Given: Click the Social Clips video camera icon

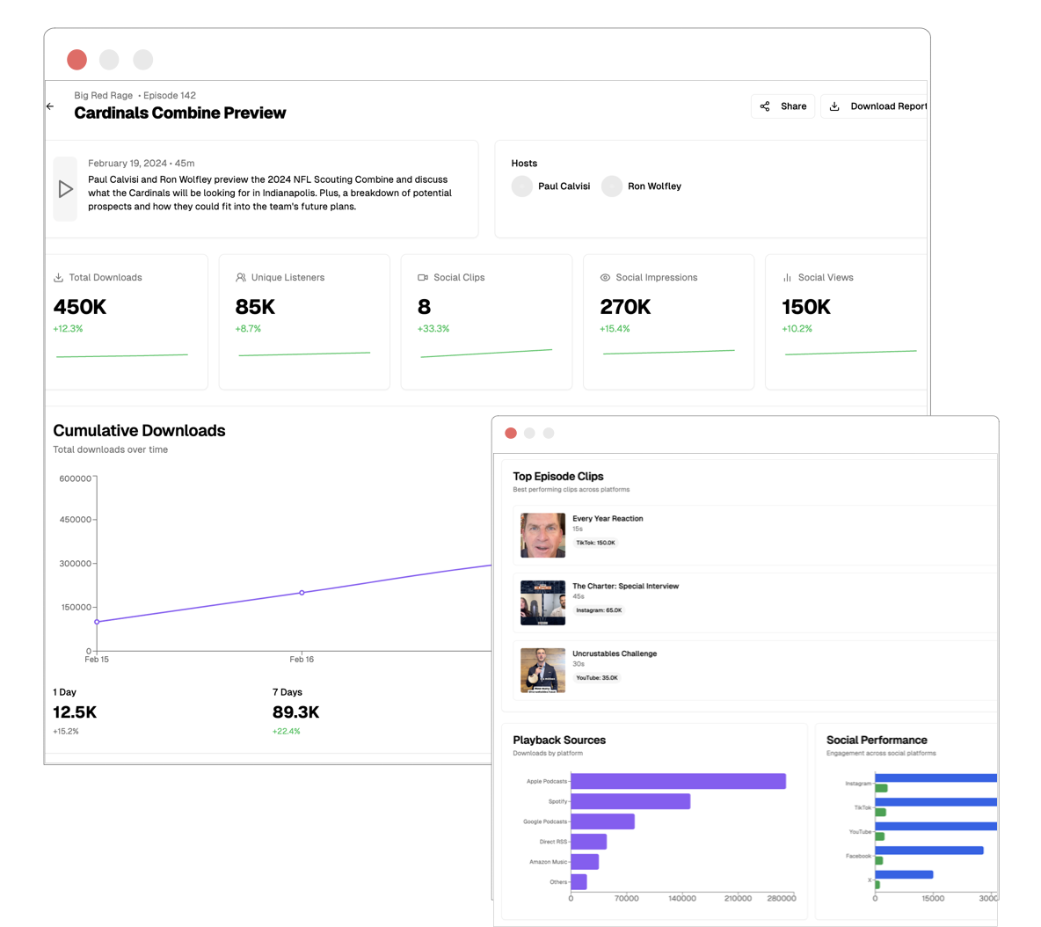Looking at the screenshot, I should 423,278.
